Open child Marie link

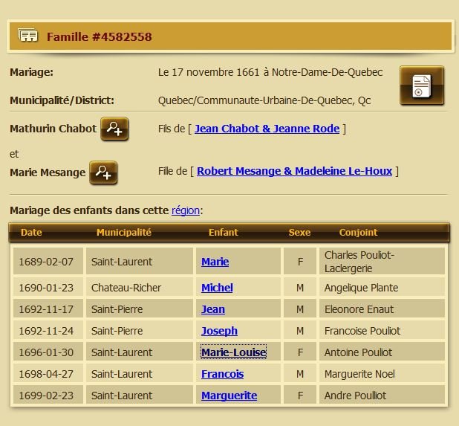coord(215,262)
